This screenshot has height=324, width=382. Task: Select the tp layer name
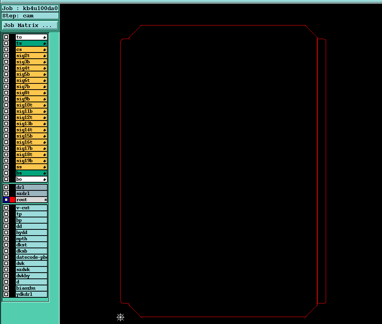click(x=32, y=214)
